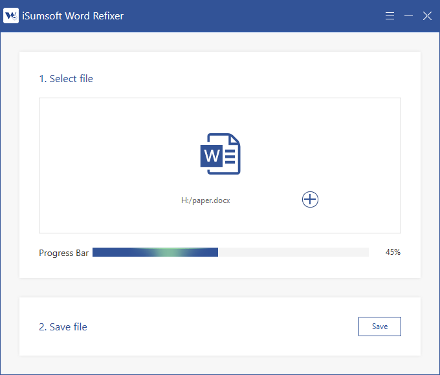Close the Word Refixer window
The height and width of the screenshot is (375, 440).
point(427,16)
